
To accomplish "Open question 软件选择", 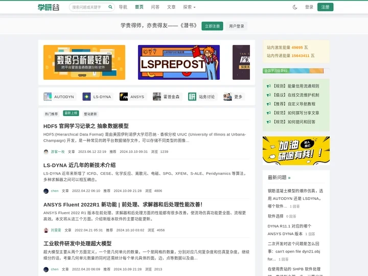I will click(275, 216).
